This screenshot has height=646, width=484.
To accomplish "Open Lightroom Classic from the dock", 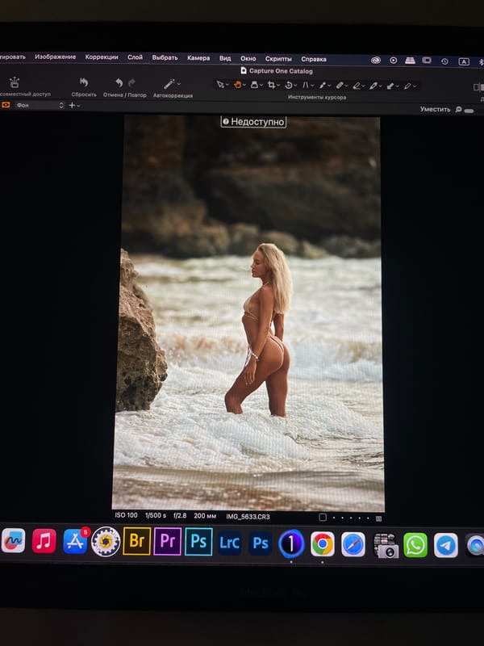I will 230,543.
